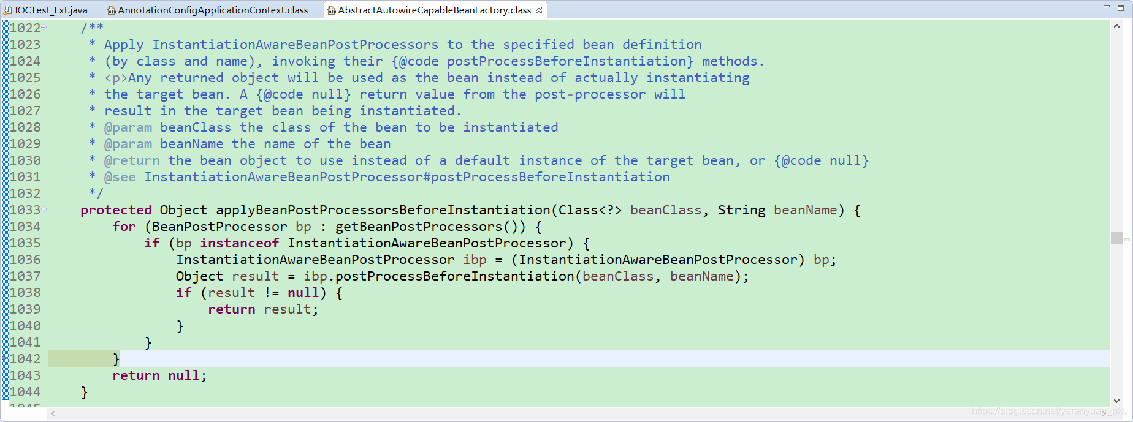
Task: Maximize the editor area with the top-right icon
Action: [x=1121, y=7]
